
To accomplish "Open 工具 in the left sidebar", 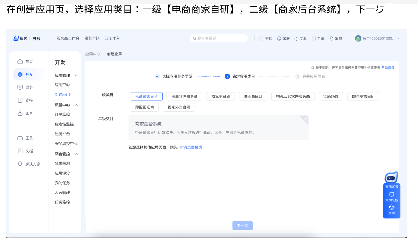I will click(x=25, y=138).
